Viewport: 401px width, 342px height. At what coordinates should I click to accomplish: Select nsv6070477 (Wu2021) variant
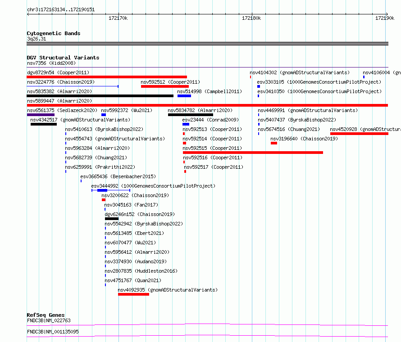pos(130,243)
